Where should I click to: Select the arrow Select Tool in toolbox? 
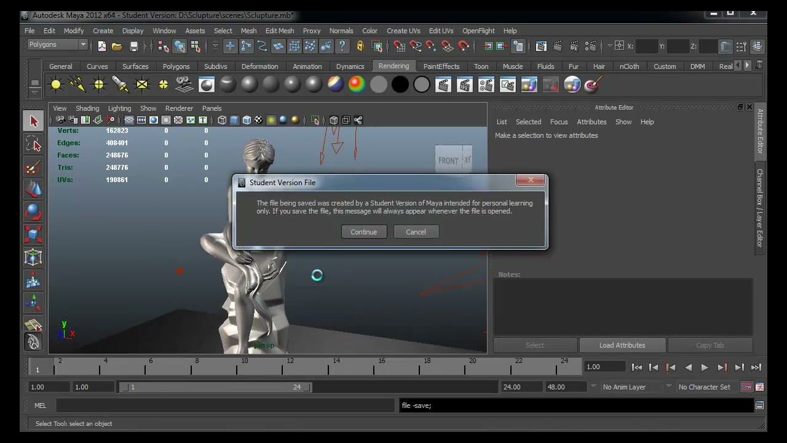click(33, 121)
